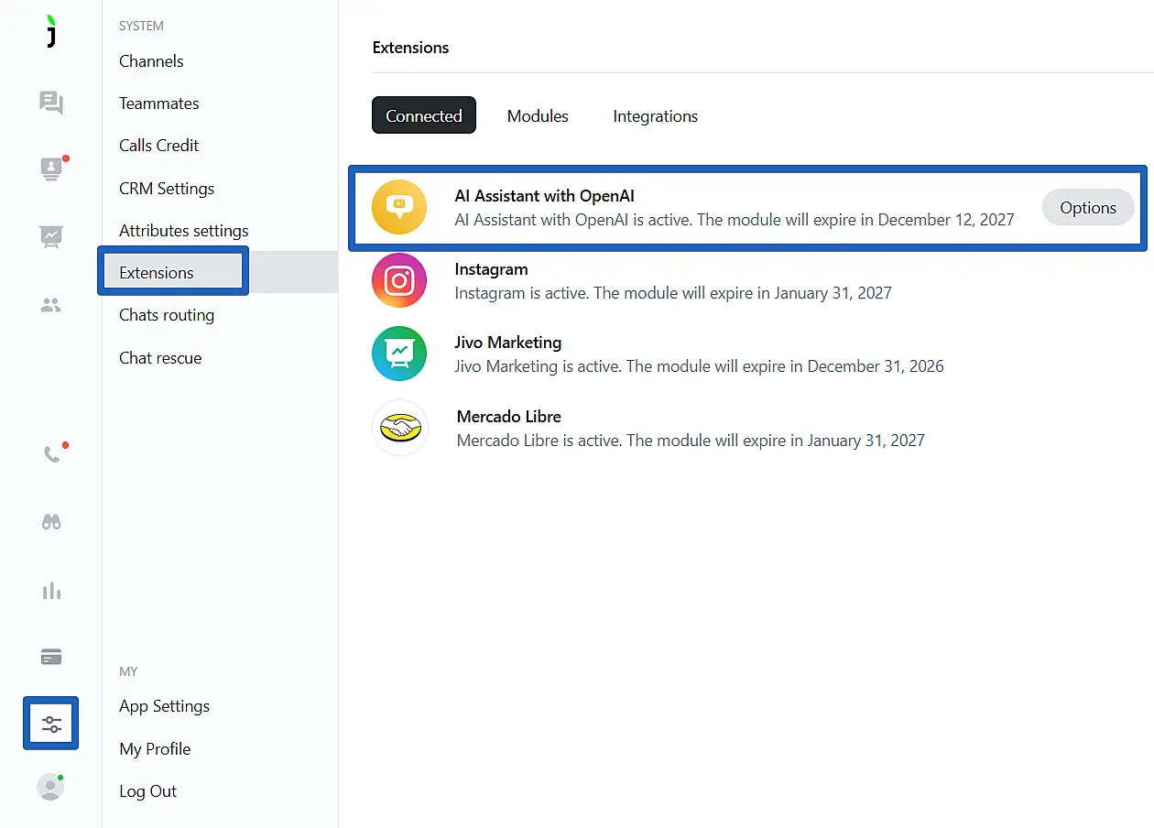Select the Connected tab
Screen dimensions: 1154x828
423,116
